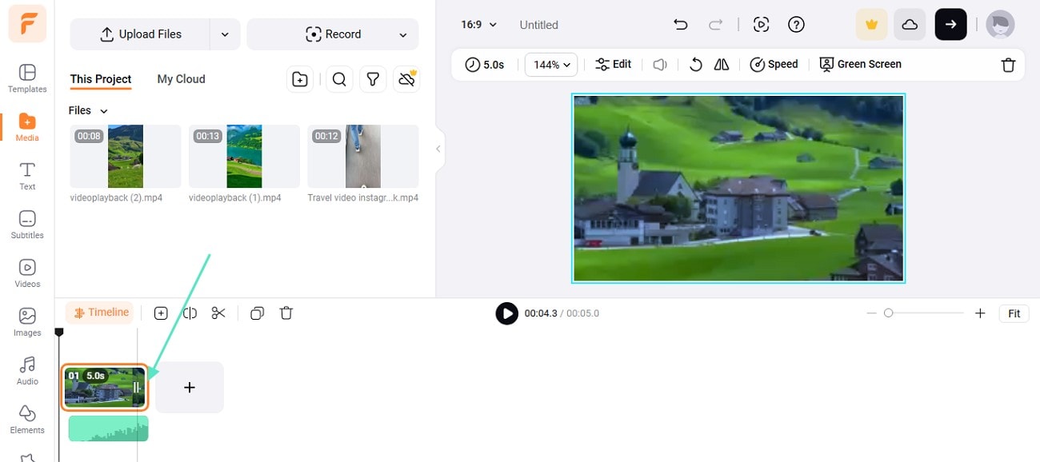
Task: Click the add scene icon in timeline toolbar
Action: click(x=161, y=313)
